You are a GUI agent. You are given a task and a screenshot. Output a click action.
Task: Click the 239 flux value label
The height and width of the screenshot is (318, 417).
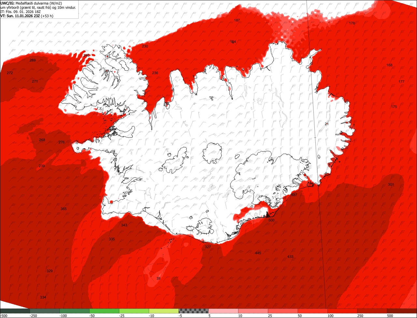tap(42, 166)
